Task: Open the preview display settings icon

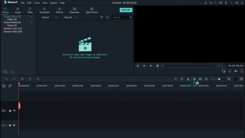Action: (224, 71)
